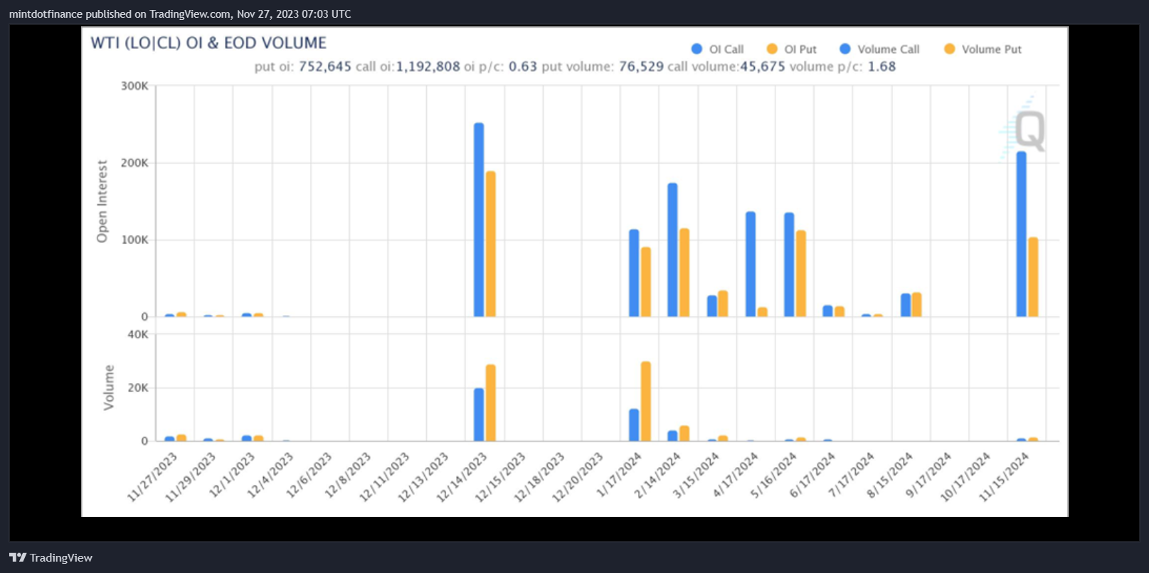Click the Volume Call blue legend dot
The height and width of the screenshot is (573, 1149).
pyautogui.click(x=844, y=49)
